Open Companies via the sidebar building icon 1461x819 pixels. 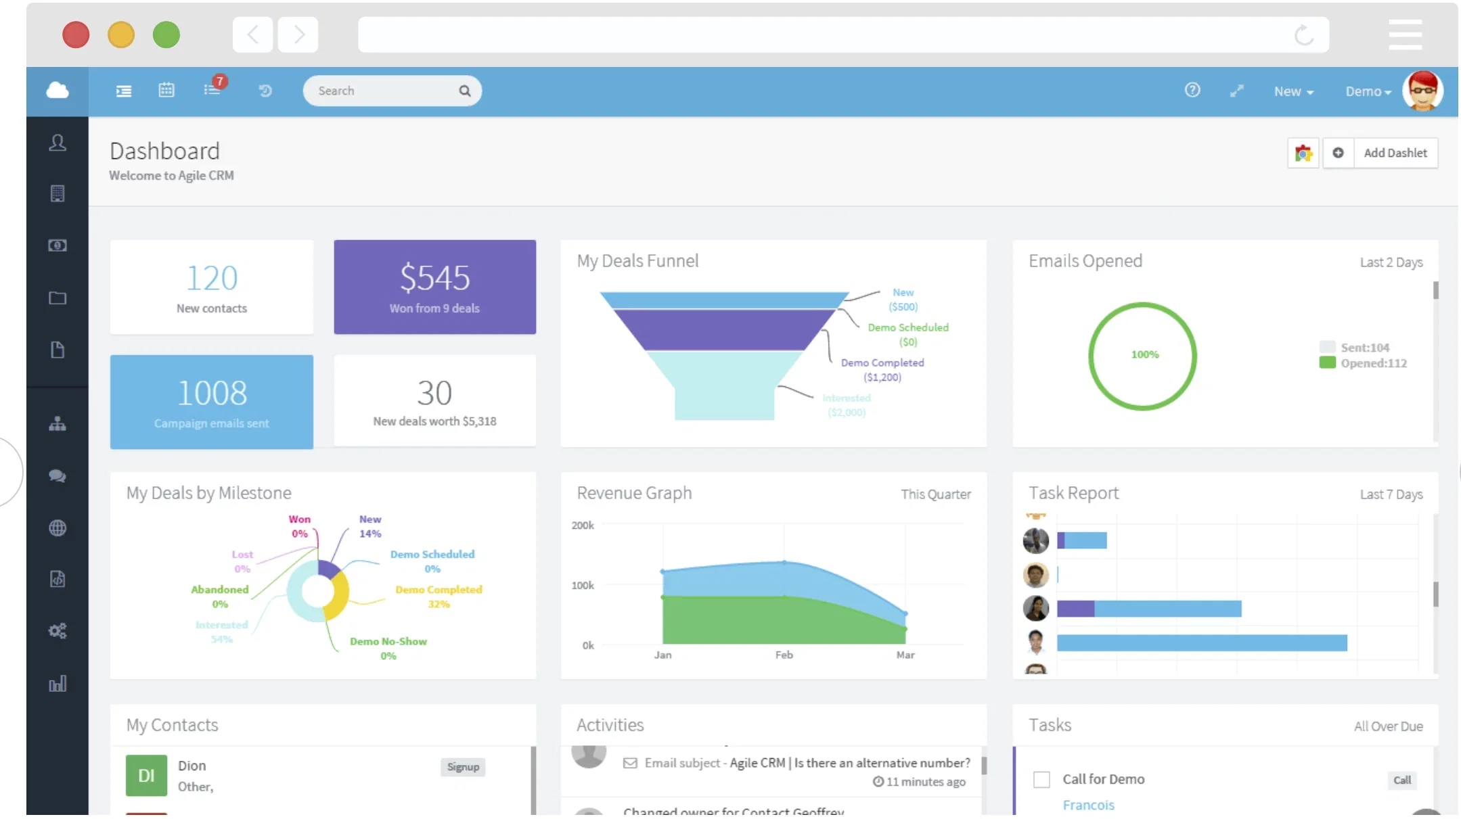pyautogui.click(x=58, y=194)
